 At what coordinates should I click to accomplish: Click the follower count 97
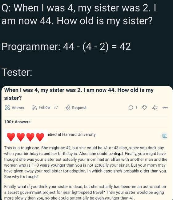[56, 107]
